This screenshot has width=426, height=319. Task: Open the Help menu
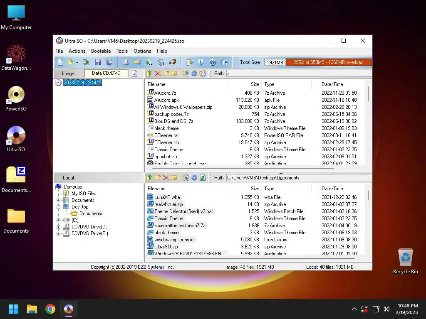click(162, 51)
